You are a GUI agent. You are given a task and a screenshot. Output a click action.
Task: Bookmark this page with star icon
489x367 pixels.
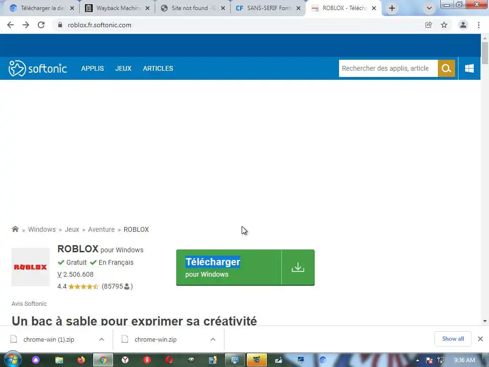point(444,25)
